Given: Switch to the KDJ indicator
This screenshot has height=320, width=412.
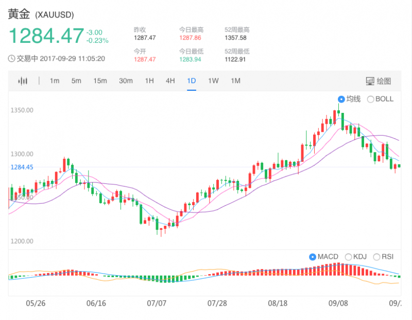Looking at the screenshot, I should point(348,257).
